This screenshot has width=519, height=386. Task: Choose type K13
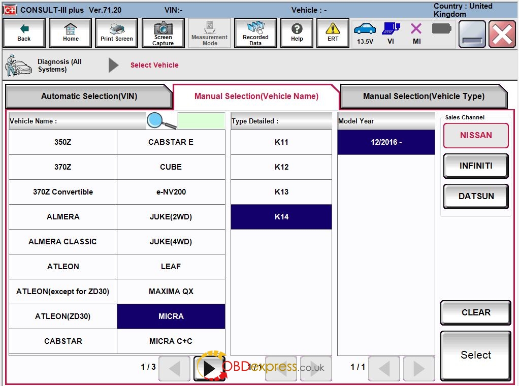click(281, 191)
